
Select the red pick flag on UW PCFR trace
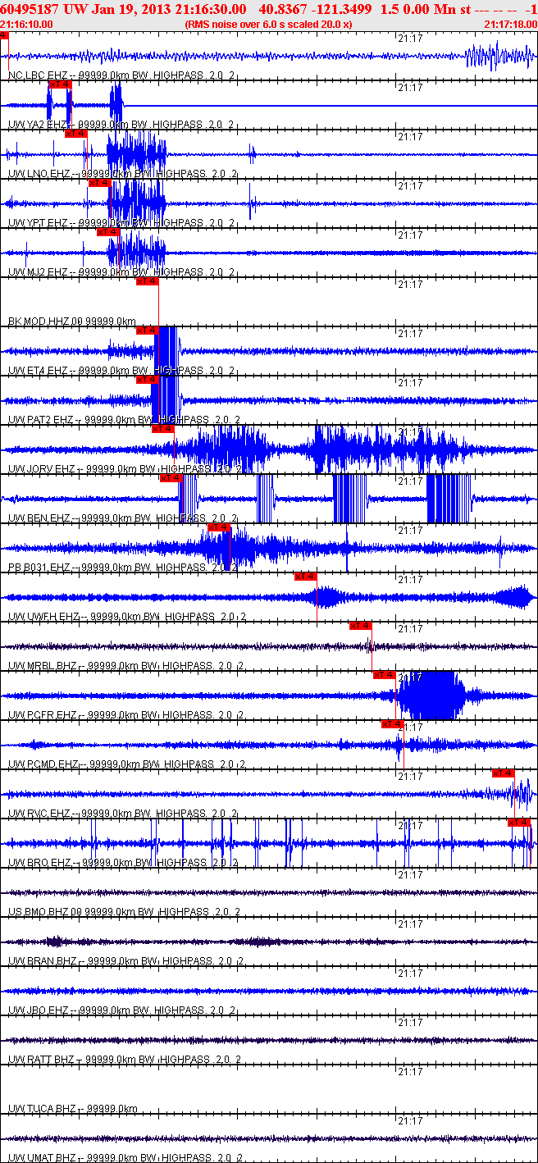click(x=385, y=675)
